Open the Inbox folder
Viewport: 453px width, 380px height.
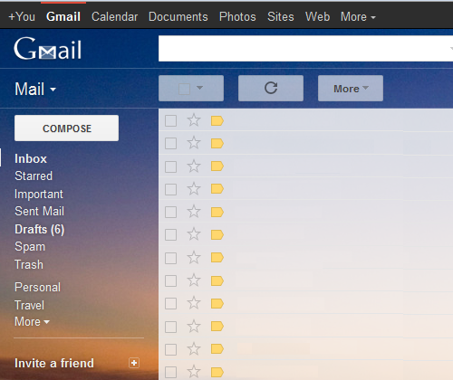[31, 159]
